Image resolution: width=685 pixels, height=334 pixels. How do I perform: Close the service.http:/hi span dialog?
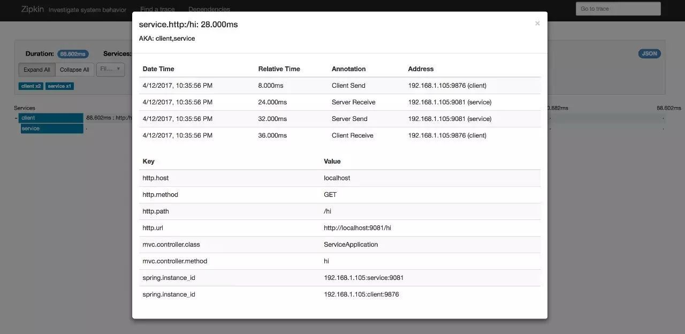(537, 24)
